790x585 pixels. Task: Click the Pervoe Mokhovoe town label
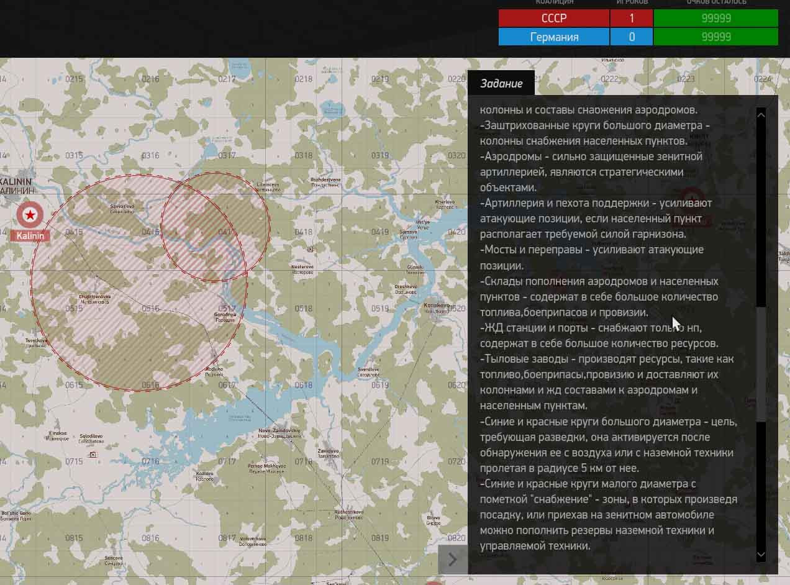click(266, 468)
